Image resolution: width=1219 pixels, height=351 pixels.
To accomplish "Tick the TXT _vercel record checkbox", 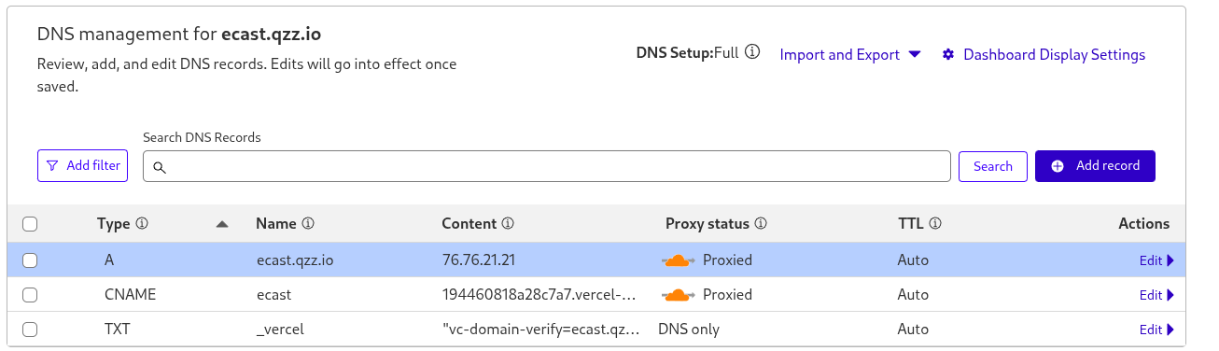I will point(30,330).
